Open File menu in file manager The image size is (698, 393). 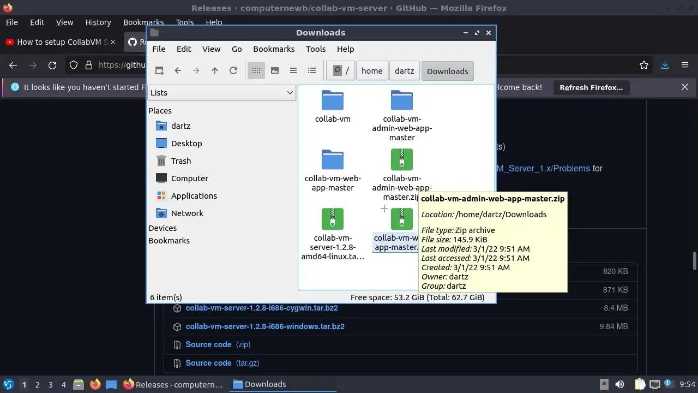159,49
